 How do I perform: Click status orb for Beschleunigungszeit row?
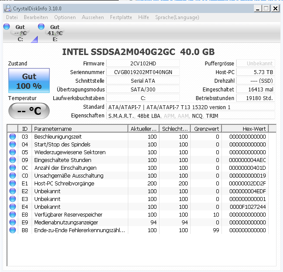click(13, 136)
